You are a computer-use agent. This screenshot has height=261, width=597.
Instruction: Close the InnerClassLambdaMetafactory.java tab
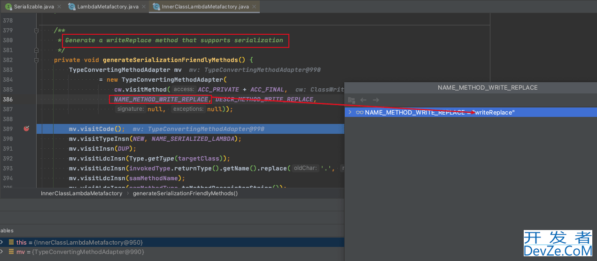tap(255, 7)
